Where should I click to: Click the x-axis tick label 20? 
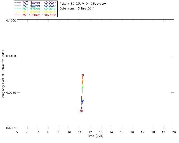(x=174, y=132)
